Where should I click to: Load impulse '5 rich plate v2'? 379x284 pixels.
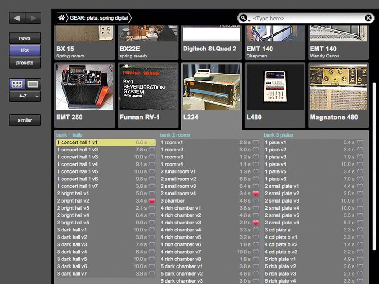coord(314,266)
